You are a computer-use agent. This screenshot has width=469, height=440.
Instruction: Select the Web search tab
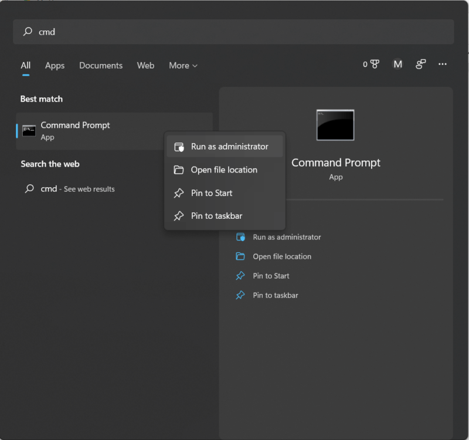pos(145,65)
